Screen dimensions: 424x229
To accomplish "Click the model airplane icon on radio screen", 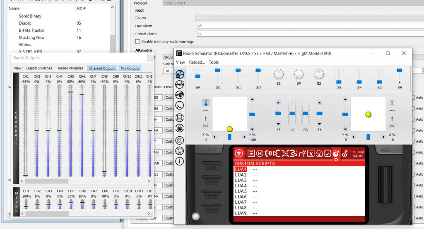I will tap(239, 153).
